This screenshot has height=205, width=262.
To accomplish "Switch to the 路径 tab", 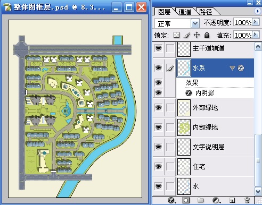I will tap(206, 12).
